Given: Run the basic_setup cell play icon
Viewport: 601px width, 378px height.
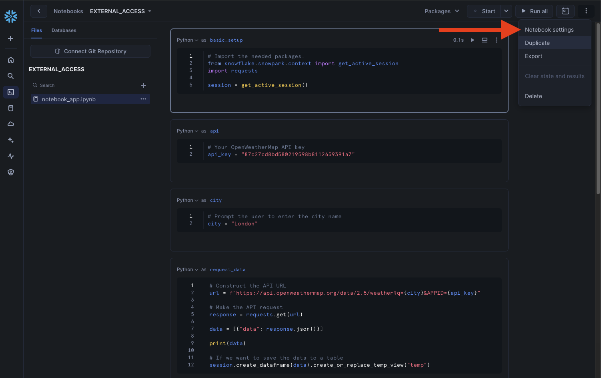Looking at the screenshot, I should point(473,40).
